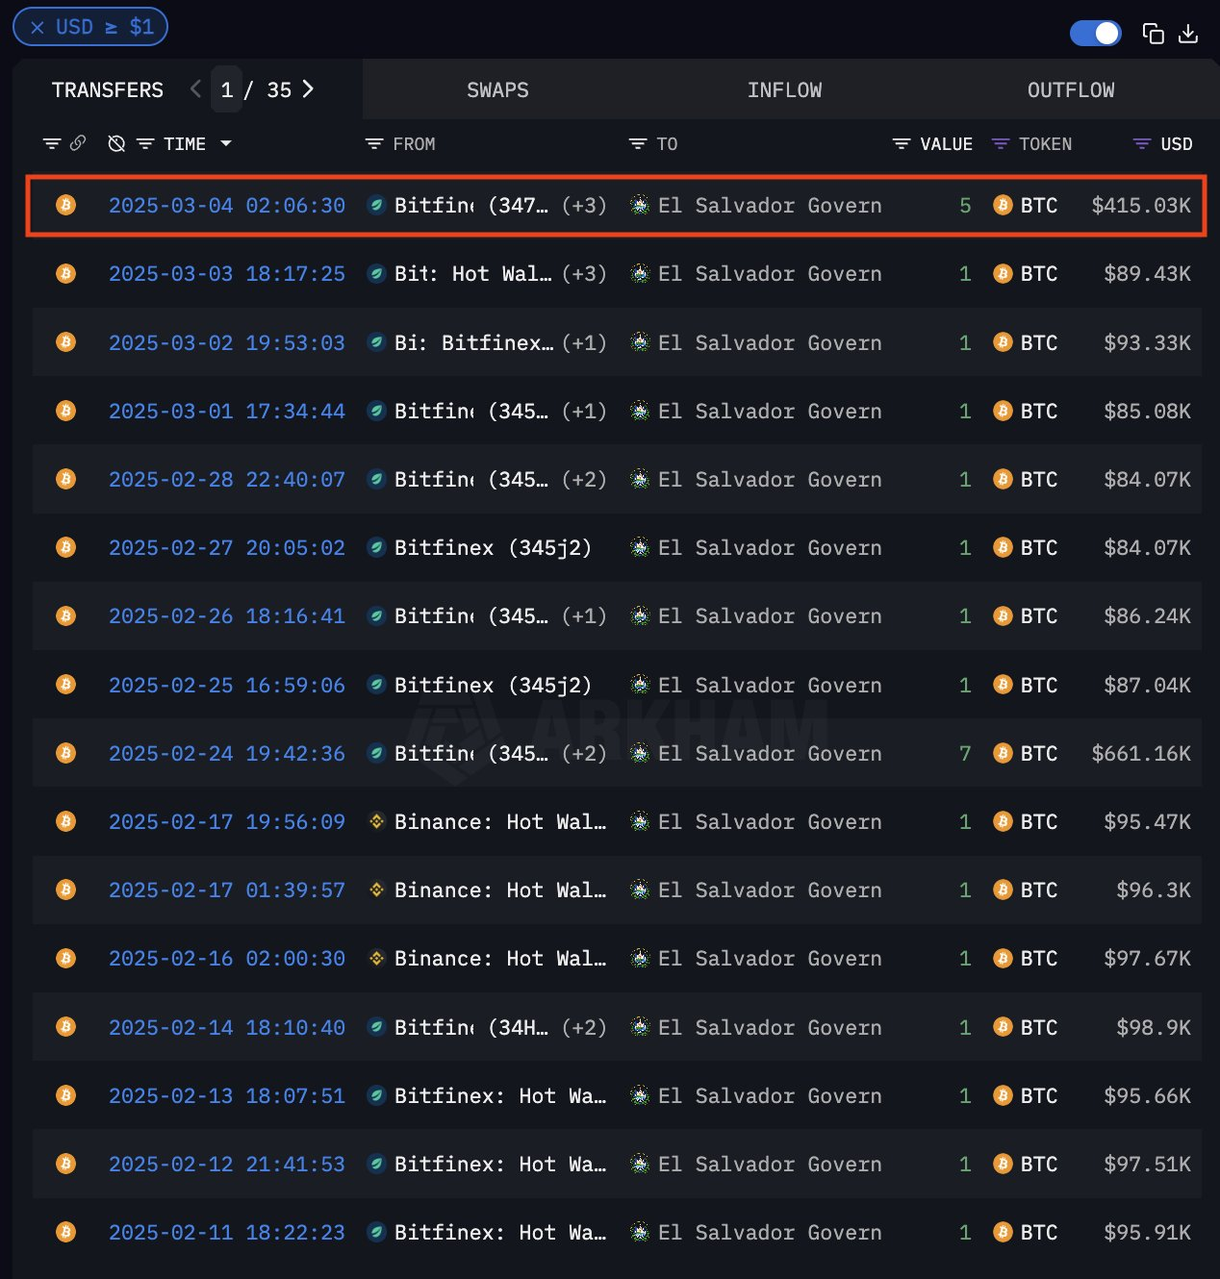1220x1279 pixels.
Task: Click the chain link filter icon
Action: 78,143
